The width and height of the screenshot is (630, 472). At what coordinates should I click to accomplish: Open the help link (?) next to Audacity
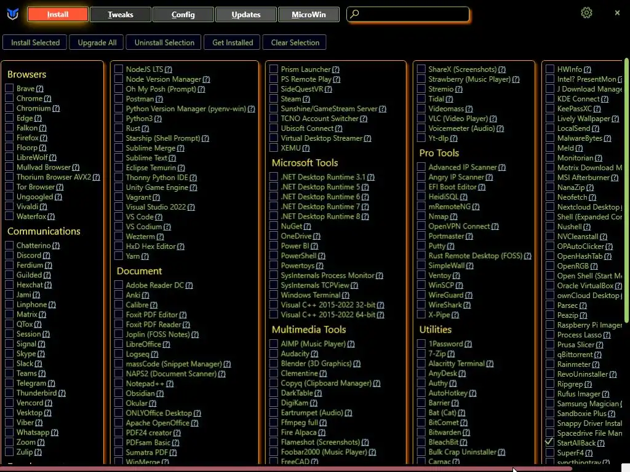(x=314, y=353)
